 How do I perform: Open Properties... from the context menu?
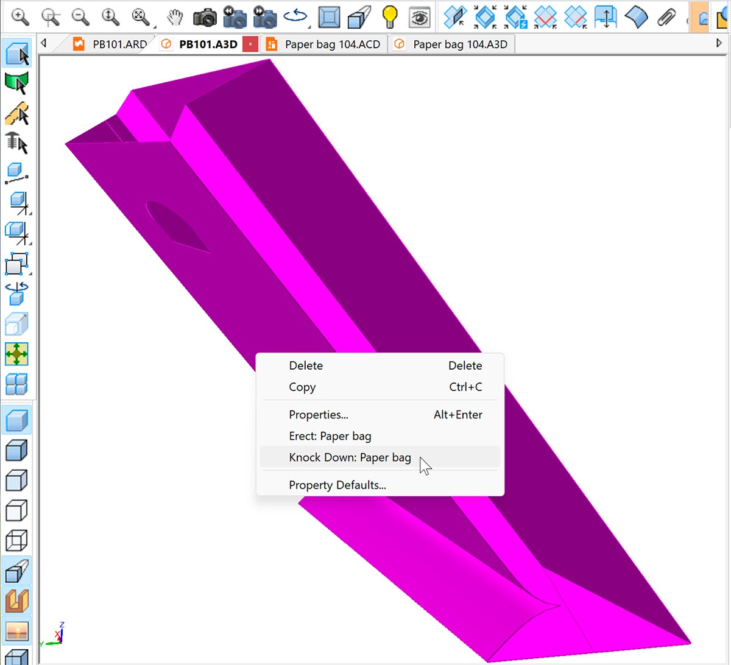pyautogui.click(x=319, y=415)
